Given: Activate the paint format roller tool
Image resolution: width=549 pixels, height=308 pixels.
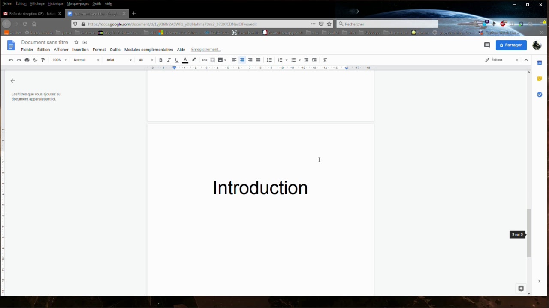Looking at the screenshot, I should coord(43,60).
